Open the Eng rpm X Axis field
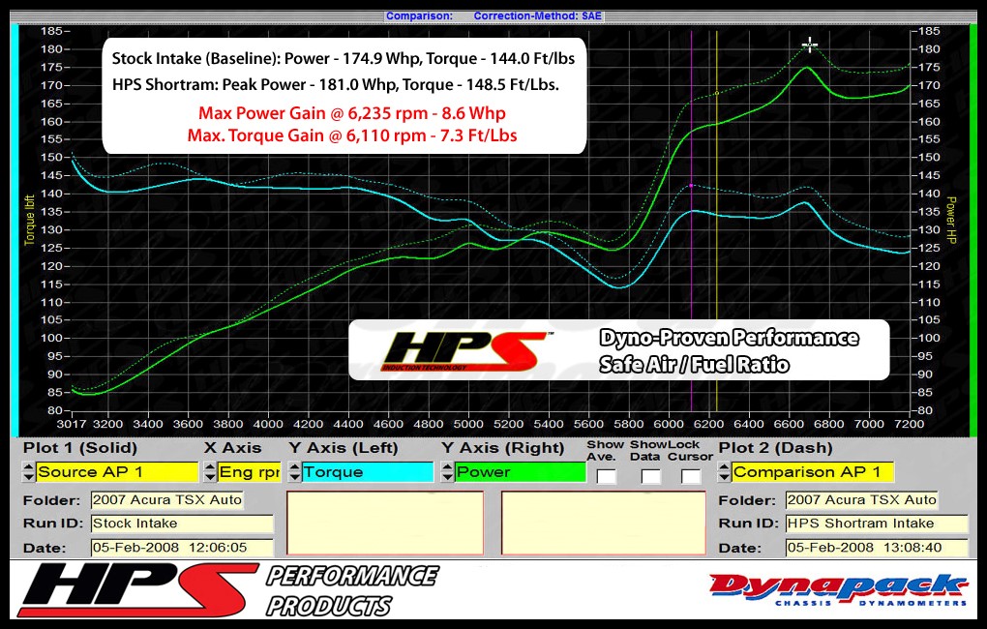 (x=250, y=472)
